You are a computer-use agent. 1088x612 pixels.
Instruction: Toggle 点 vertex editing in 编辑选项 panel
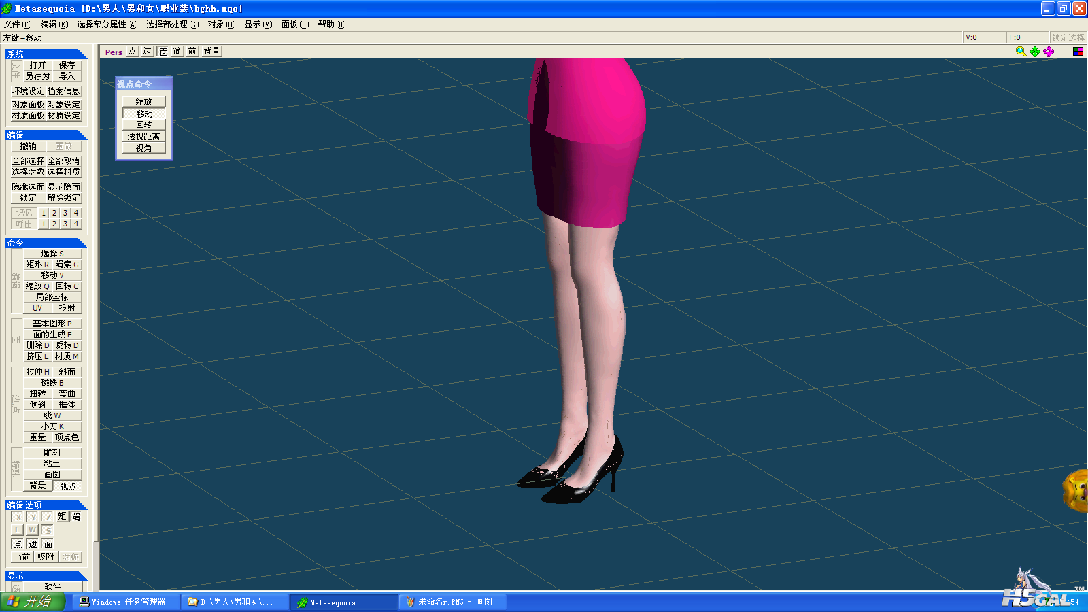tap(18, 544)
